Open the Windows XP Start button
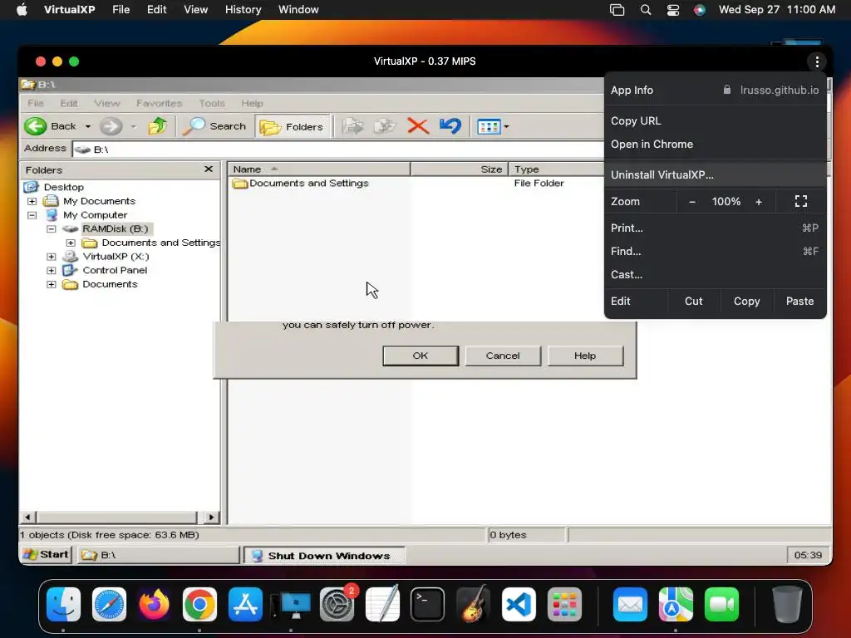 tap(47, 554)
